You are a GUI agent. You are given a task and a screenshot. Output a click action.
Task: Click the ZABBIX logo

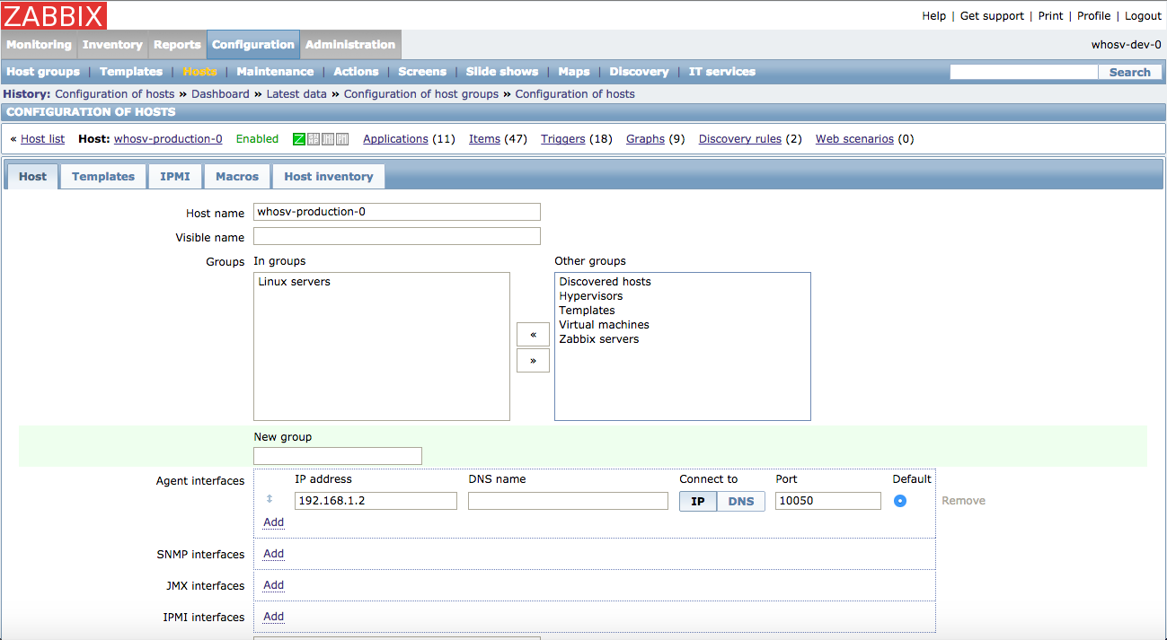[x=54, y=15]
